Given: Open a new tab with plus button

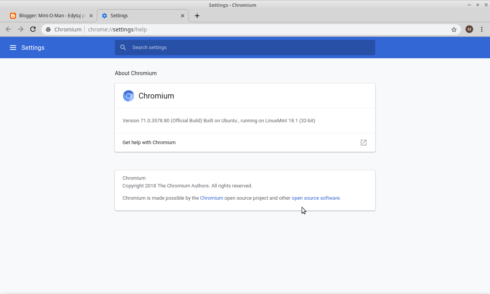Looking at the screenshot, I should (x=197, y=16).
